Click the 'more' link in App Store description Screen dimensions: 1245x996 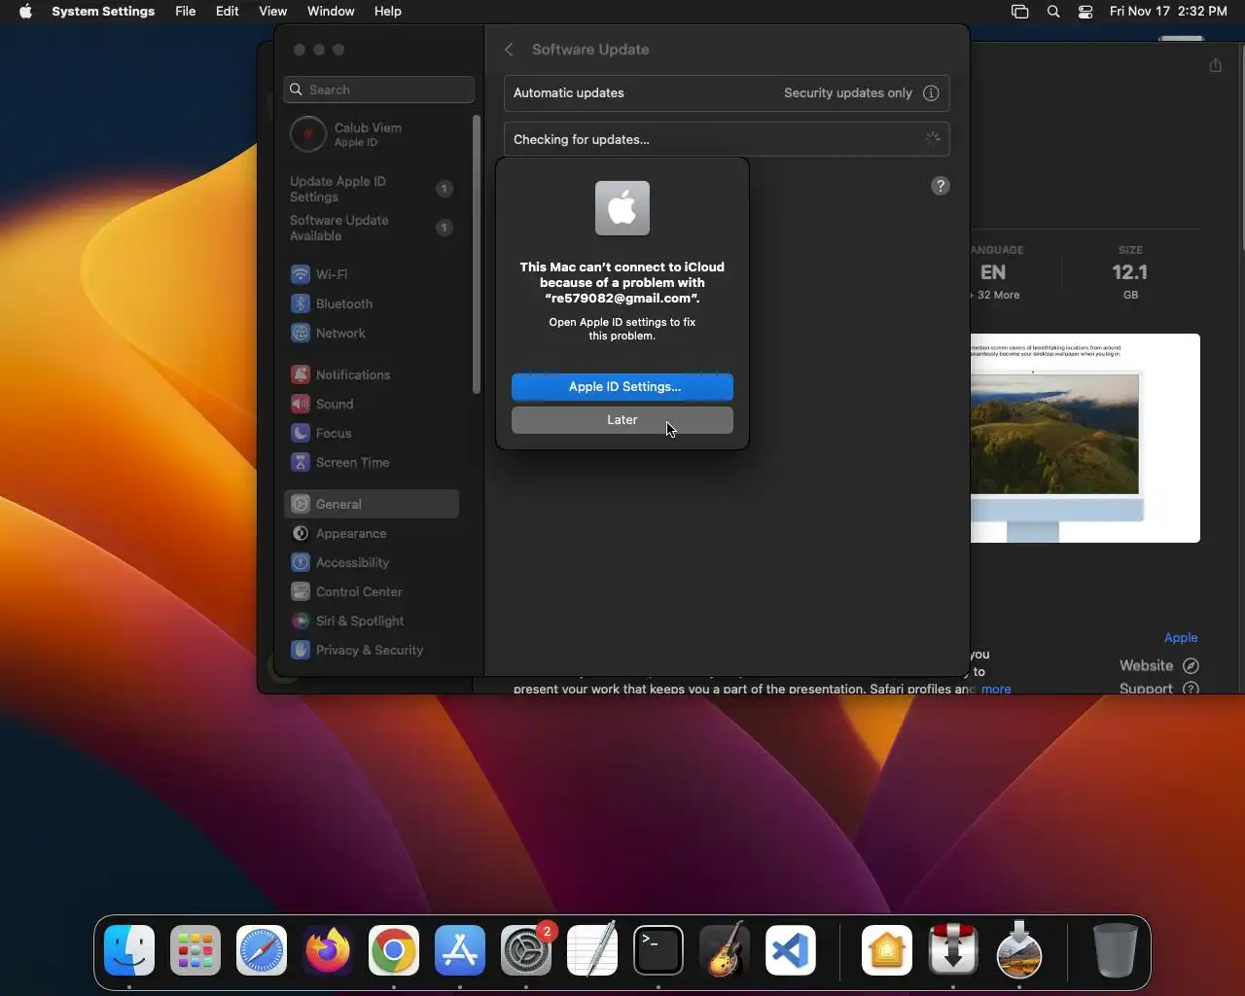pos(996,689)
